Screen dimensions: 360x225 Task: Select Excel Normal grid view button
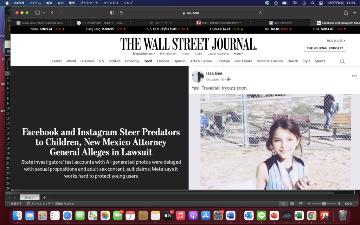(283, 204)
